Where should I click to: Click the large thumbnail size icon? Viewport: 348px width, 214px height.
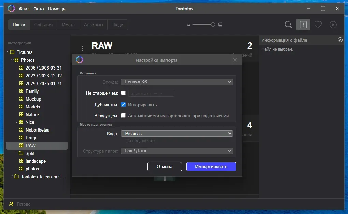(x=220, y=25)
